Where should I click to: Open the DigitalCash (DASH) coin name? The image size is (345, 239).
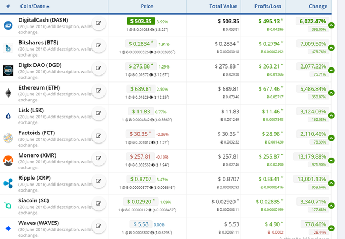tap(43, 20)
